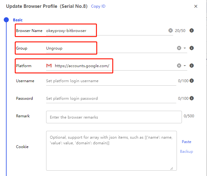Click info icon beside Password field
The height and width of the screenshot is (176, 207).
192,98
